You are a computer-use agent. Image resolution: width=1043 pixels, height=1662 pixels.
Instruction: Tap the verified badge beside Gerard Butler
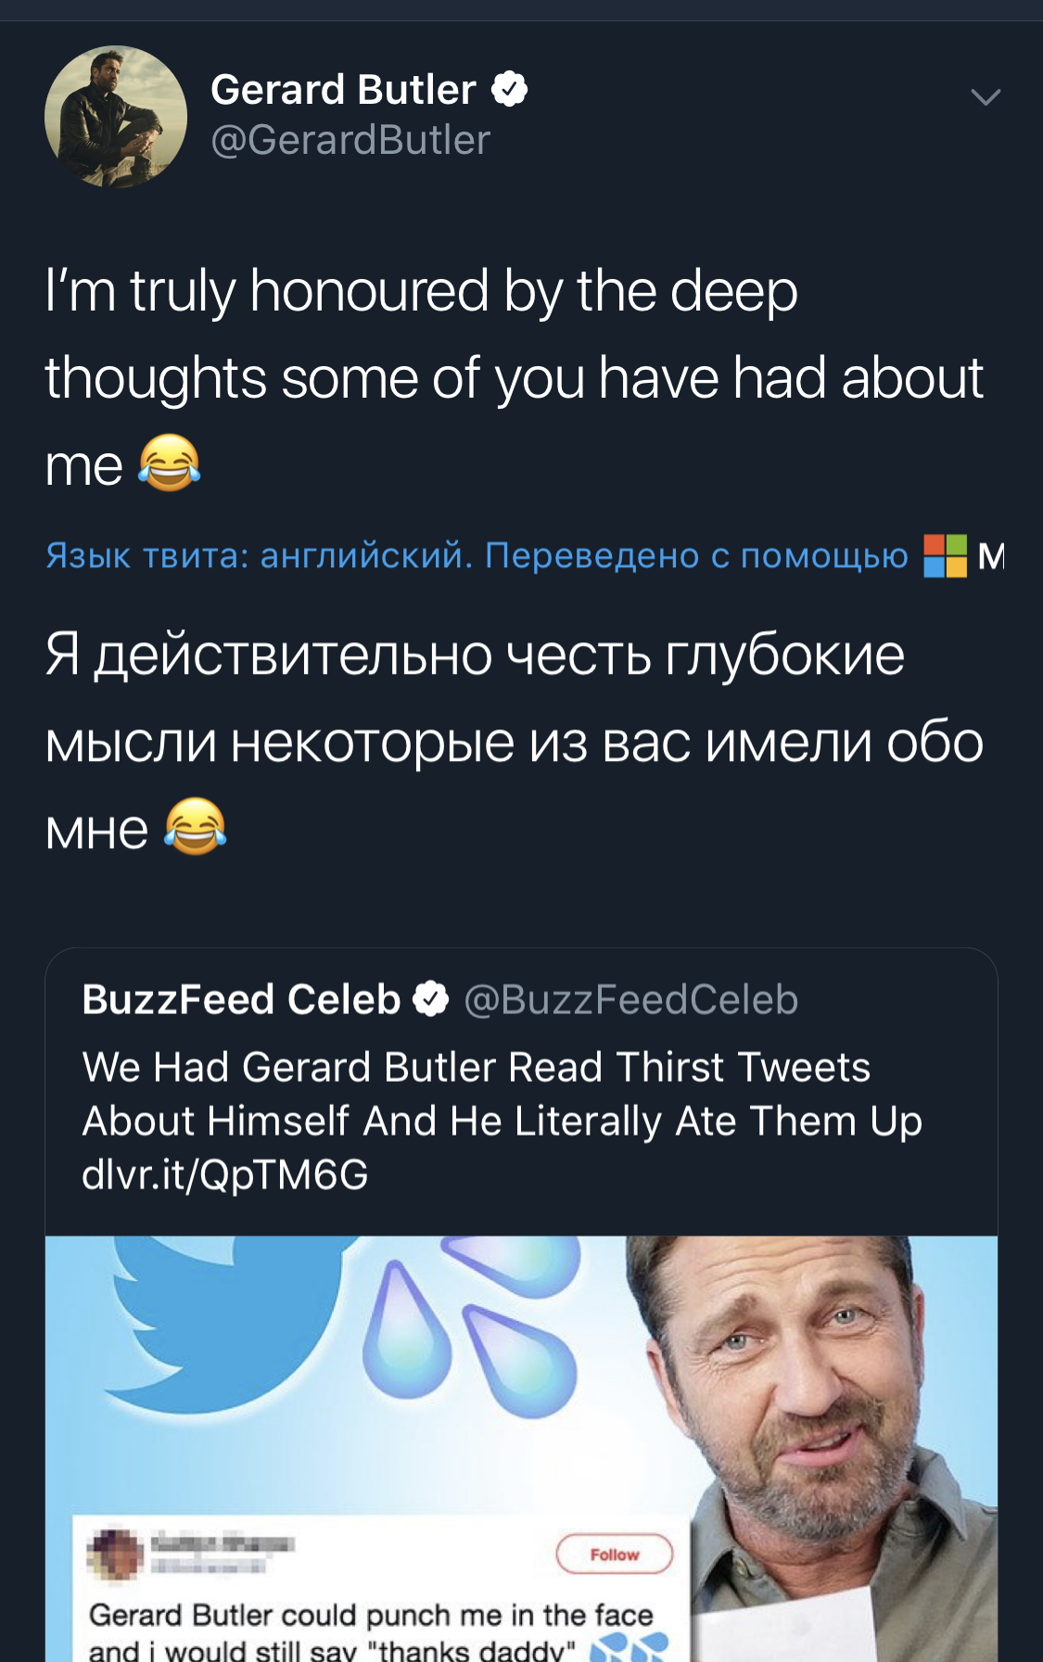pos(509,90)
